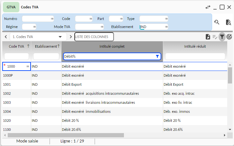This screenshot has height=146, width=234.
Task: Open the document search icon
Action: [x=228, y=22]
